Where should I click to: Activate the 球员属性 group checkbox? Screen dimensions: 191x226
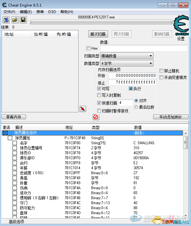coord(10,138)
